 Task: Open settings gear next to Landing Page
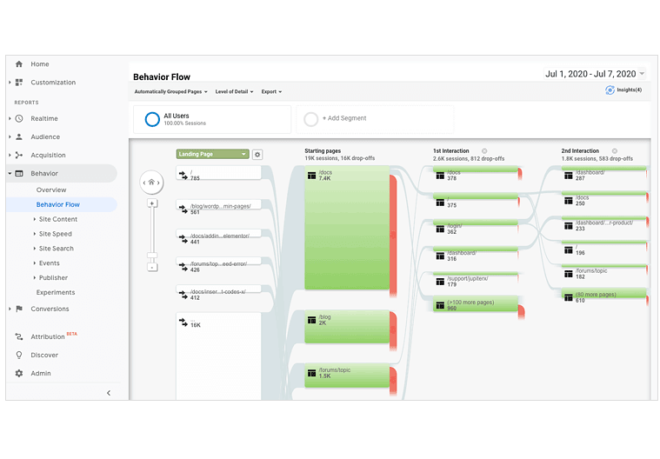[257, 155]
